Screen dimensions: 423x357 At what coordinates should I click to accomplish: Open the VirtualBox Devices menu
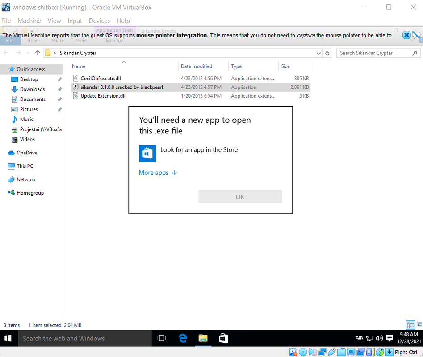99,21
